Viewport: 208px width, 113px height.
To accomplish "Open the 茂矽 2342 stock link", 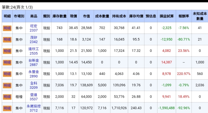I will (34, 39).
